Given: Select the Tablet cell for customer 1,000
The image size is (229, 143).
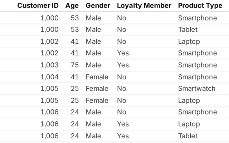Looking at the screenshot, I should coord(187,30).
